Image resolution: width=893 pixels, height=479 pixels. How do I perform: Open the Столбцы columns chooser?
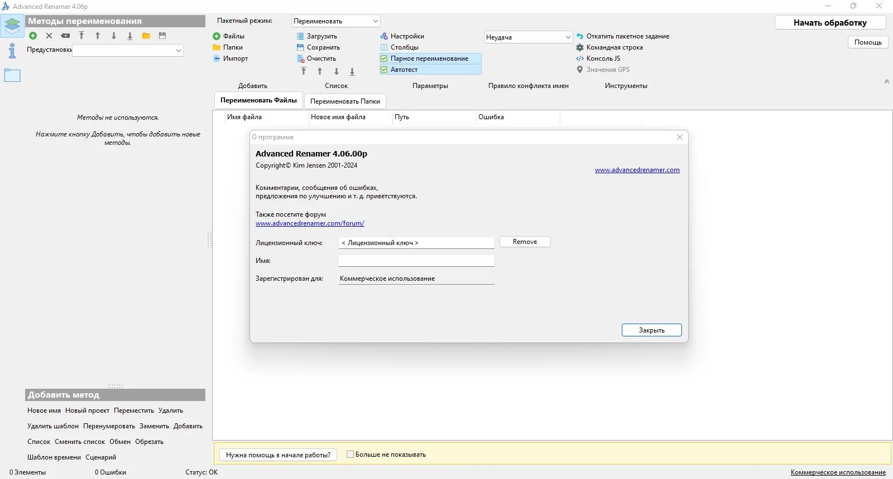point(400,47)
